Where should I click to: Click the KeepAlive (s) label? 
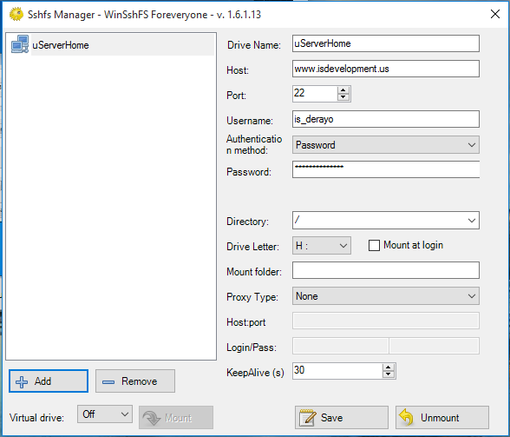(x=255, y=373)
